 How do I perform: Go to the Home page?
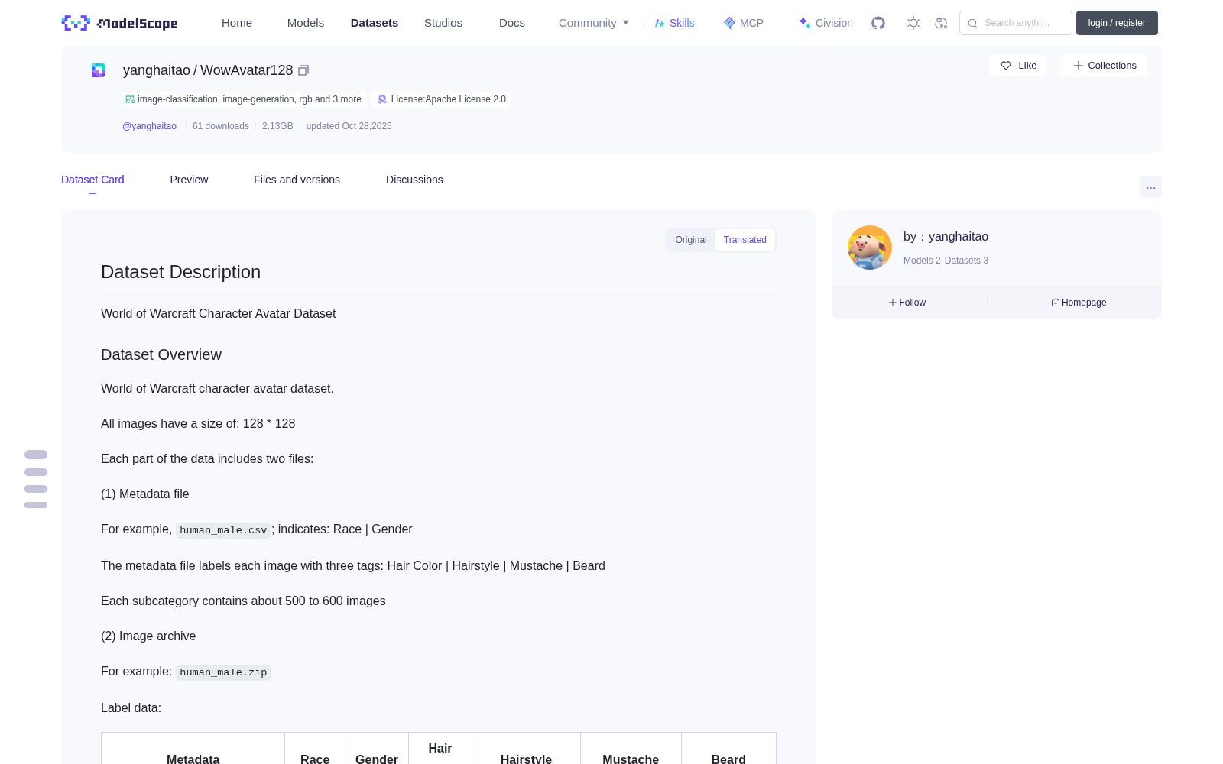click(237, 23)
